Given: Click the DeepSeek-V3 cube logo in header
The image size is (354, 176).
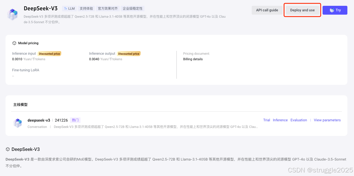Looking at the screenshot, I should coord(12,15).
